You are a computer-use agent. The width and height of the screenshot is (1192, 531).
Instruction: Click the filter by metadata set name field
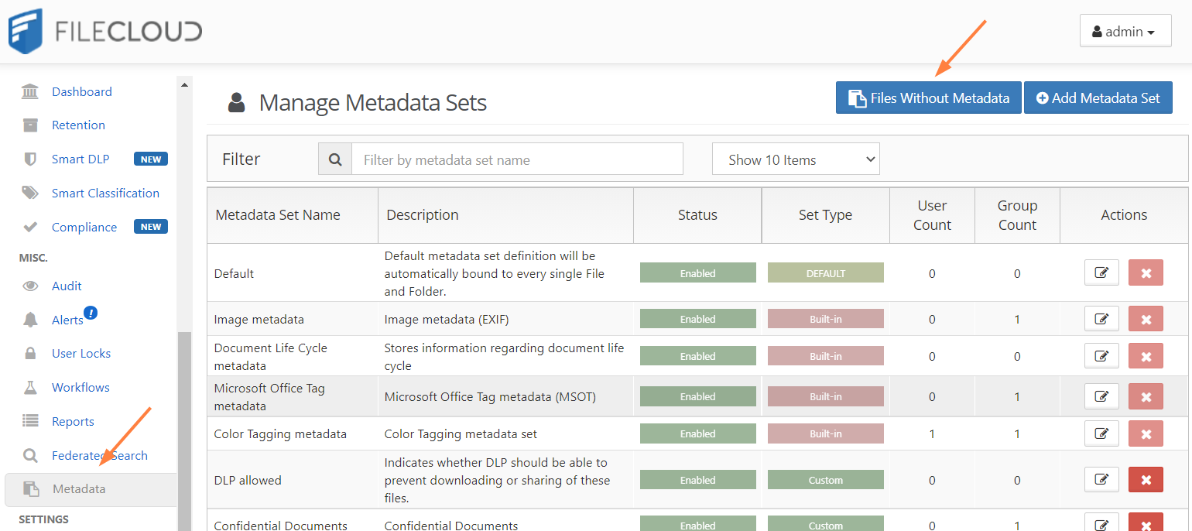click(x=517, y=159)
